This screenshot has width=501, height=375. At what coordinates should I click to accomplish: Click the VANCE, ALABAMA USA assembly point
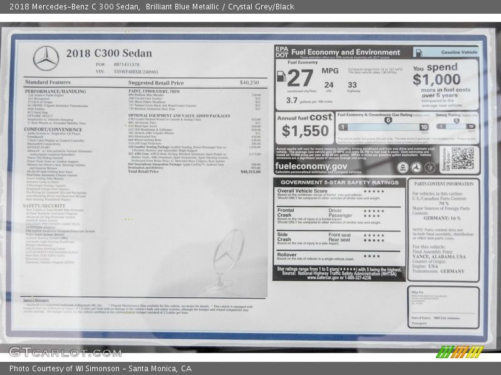439,257
